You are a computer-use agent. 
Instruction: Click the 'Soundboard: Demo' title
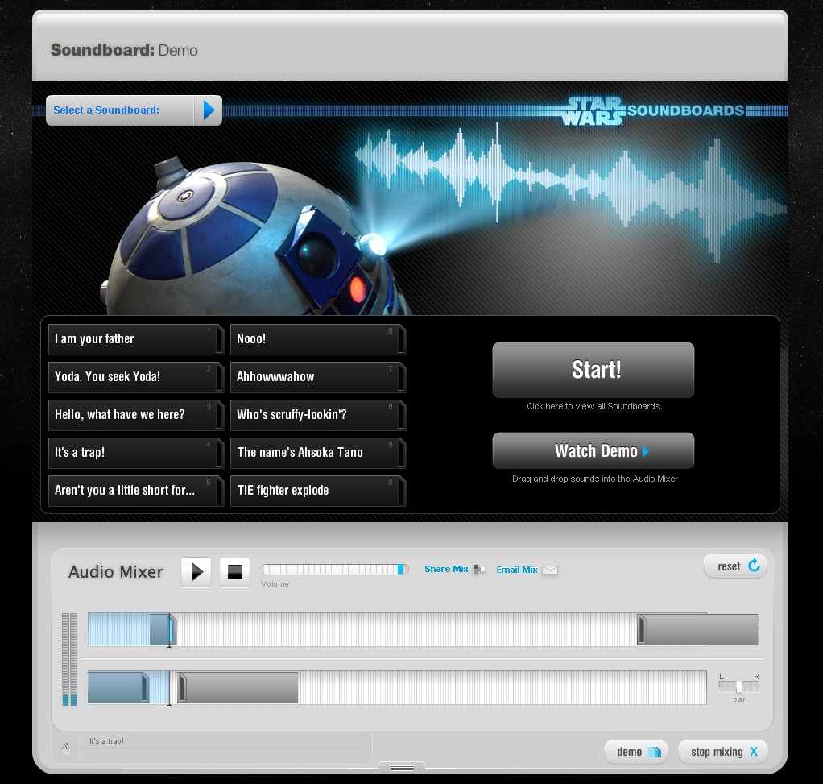(124, 51)
